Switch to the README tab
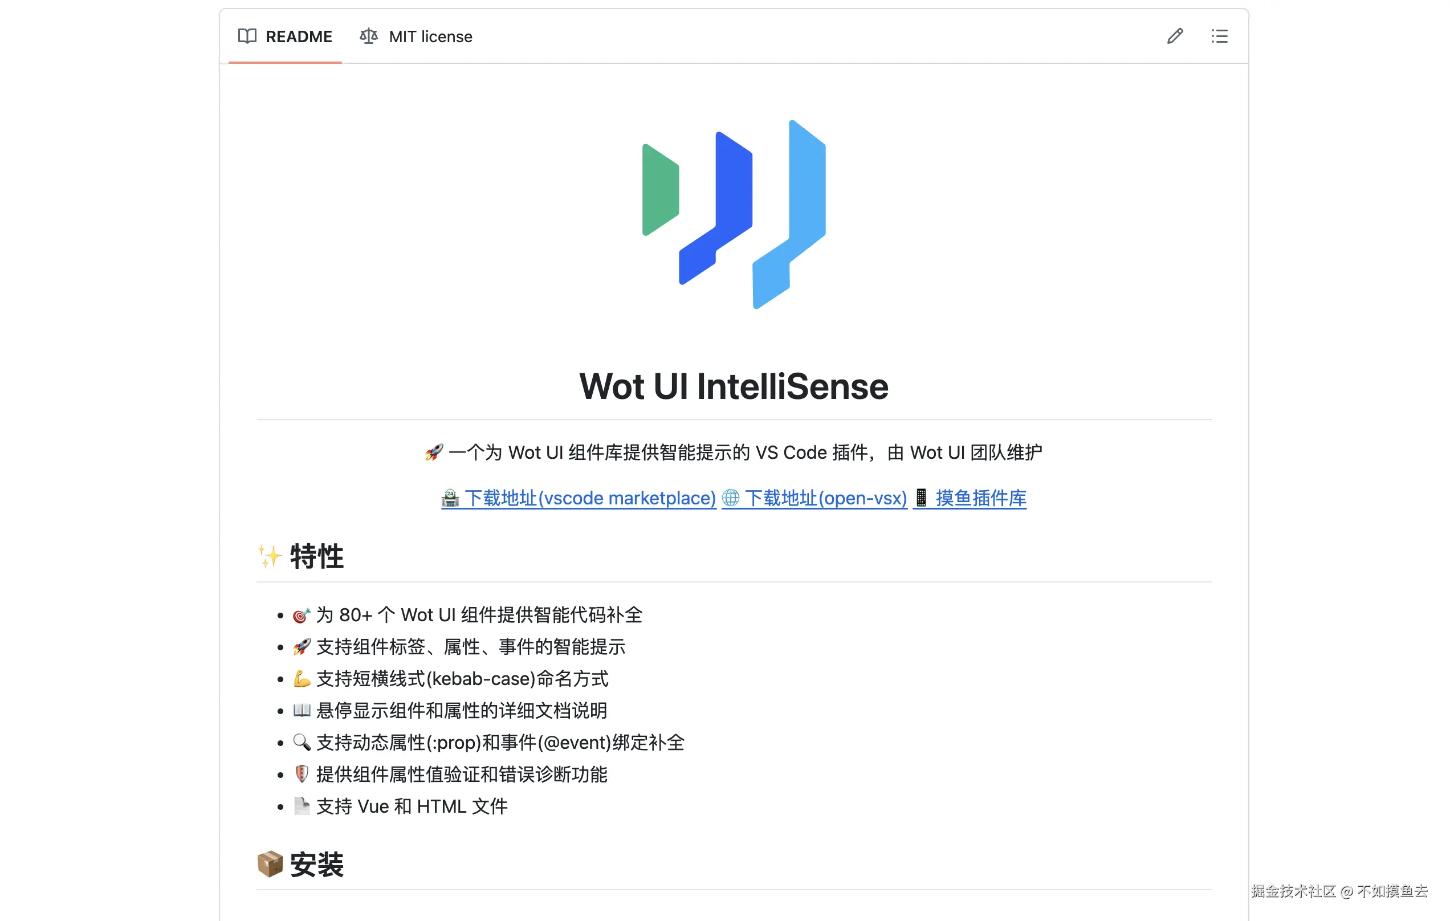This screenshot has width=1450, height=921. 298,36
